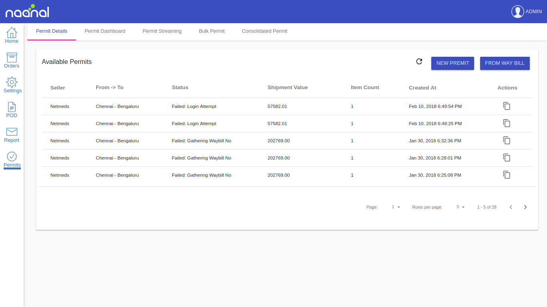Open the Home icon in sidebar
Viewport: 547px width, 307px height.
tap(12, 34)
